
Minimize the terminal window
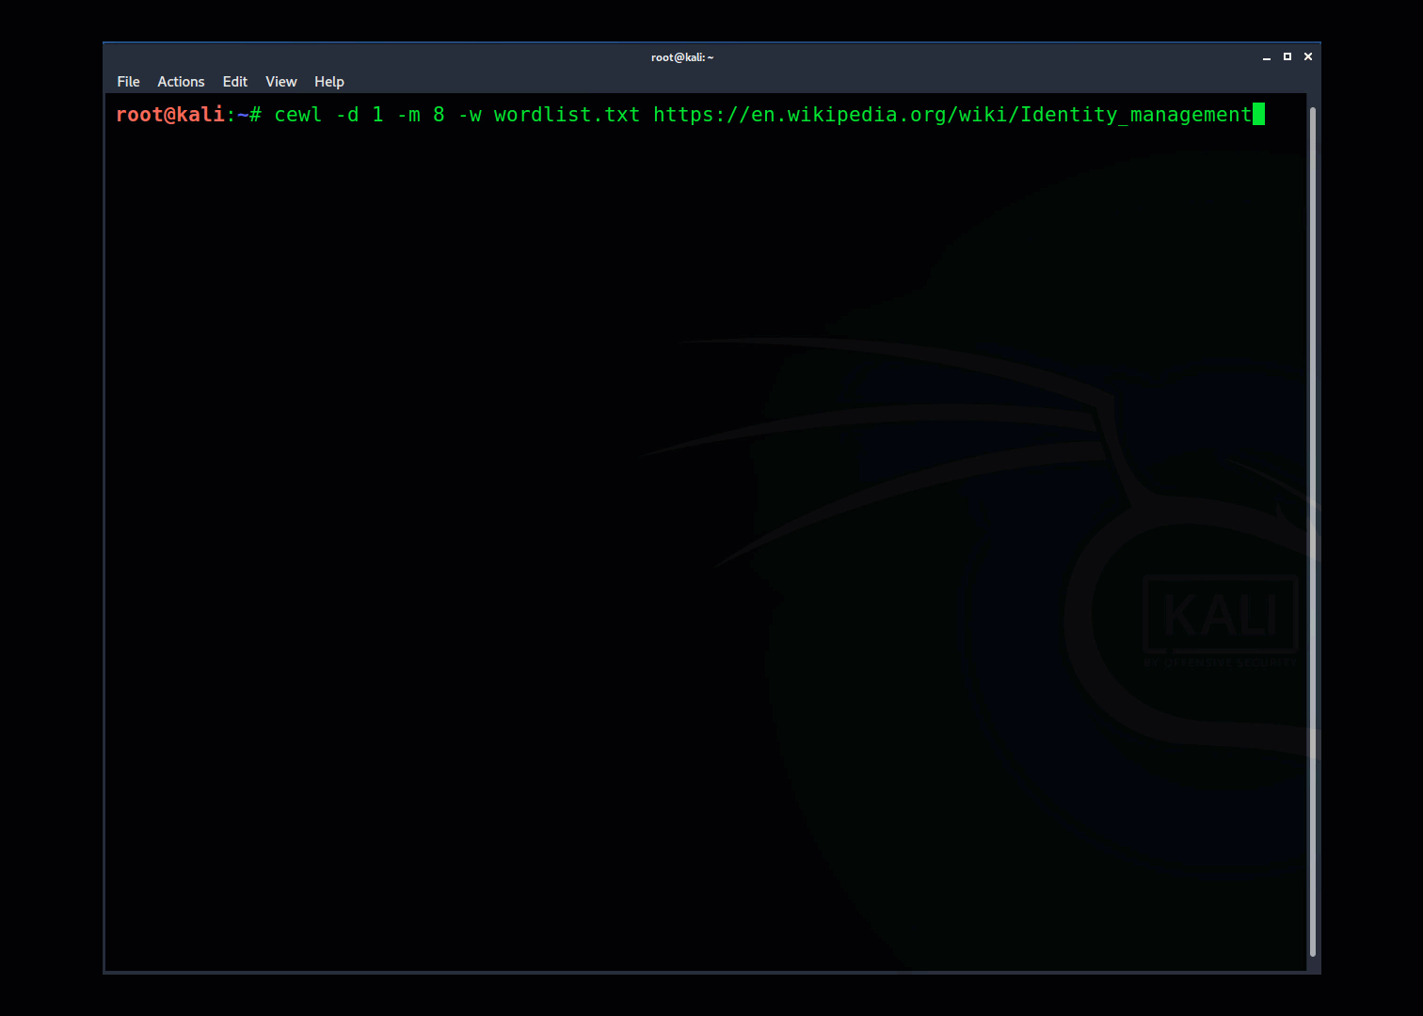pos(1267,57)
